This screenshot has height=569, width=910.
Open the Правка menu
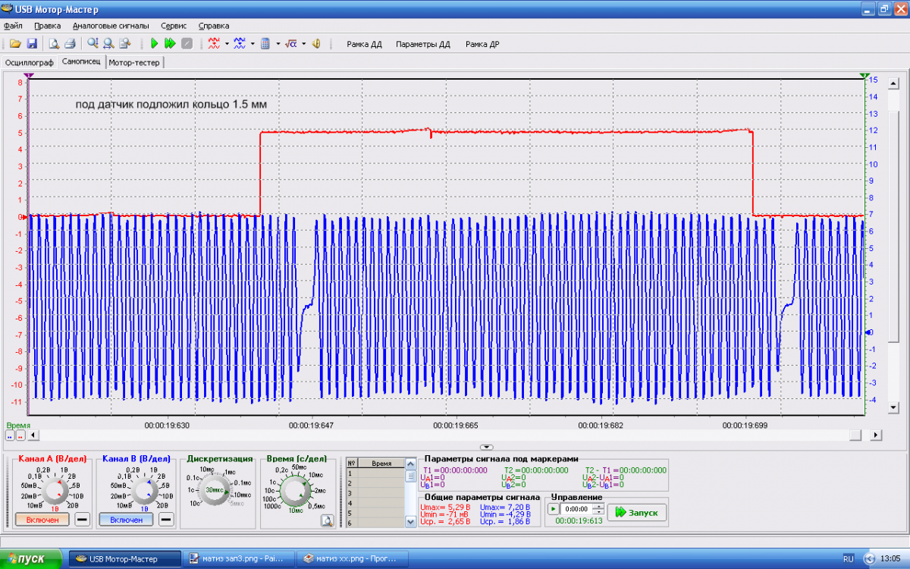coord(48,26)
